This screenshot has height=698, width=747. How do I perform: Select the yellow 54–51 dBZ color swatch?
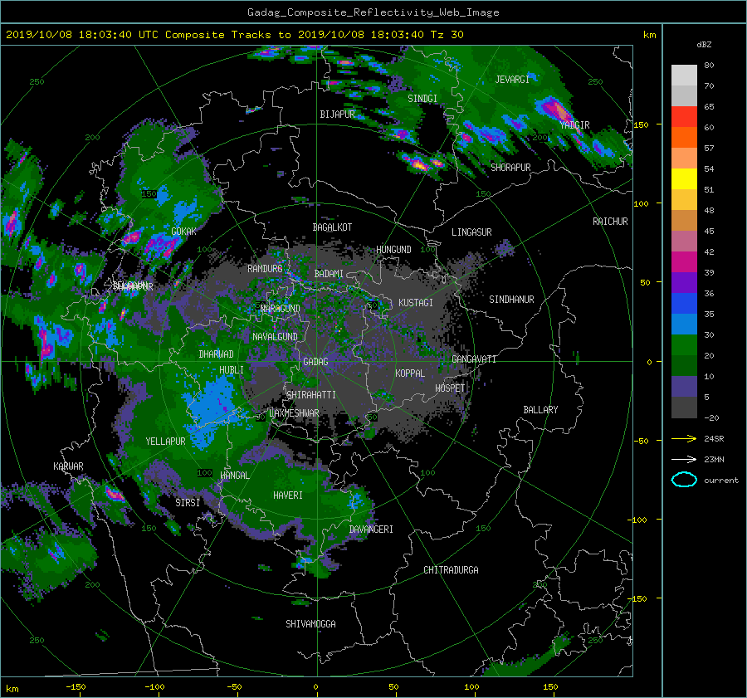point(684,179)
